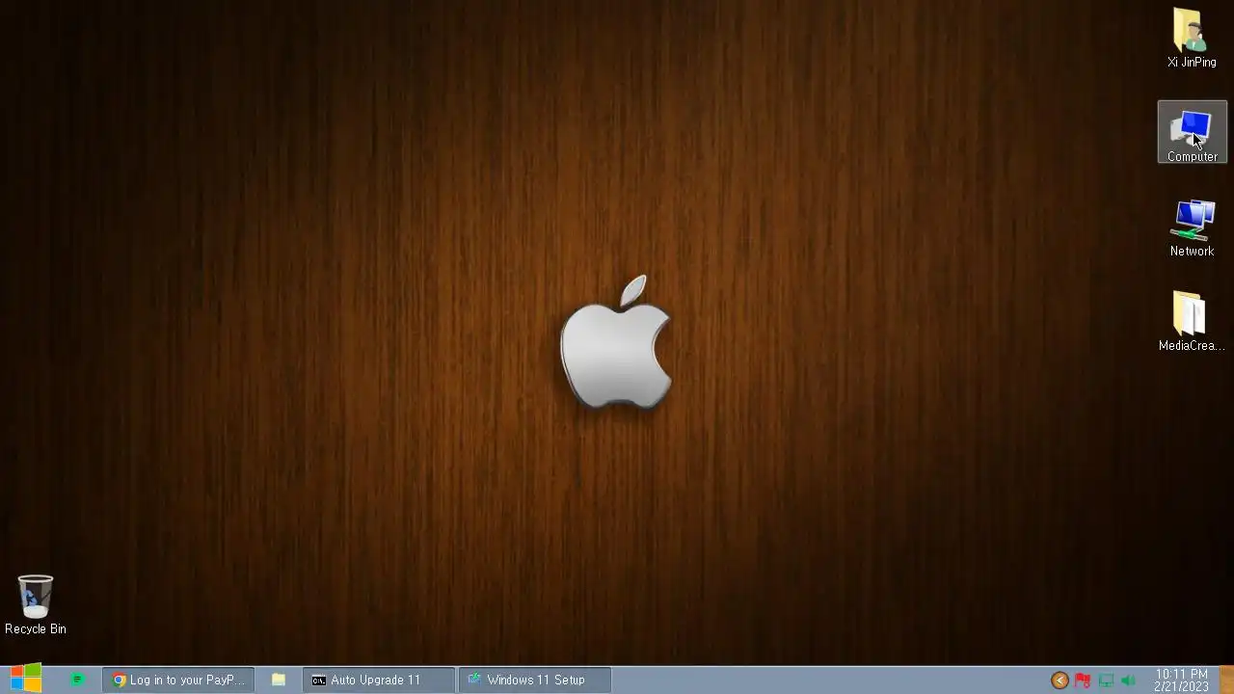This screenshot has width=1234, height=694.
Task: Open the network status tray icon
Action: pos(1106,681)
